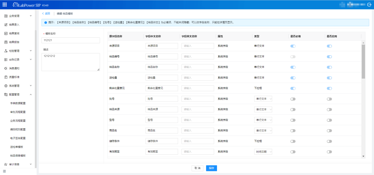This screenshot has height=175, width=374.
Task: Expand the 台账记录 menu chevron
Action: point(31,60)
